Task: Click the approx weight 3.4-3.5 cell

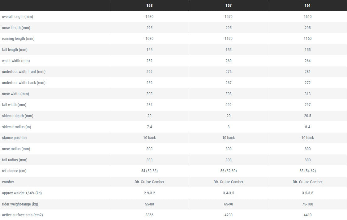Action: point(229,193)
